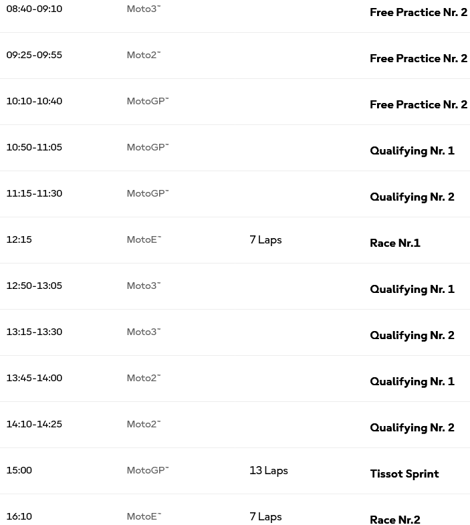Image resolution: width=470 pixels, height=525 pixels.
Task: Click 7 Laps in the 12:15 row
Action: pos(265,240)
